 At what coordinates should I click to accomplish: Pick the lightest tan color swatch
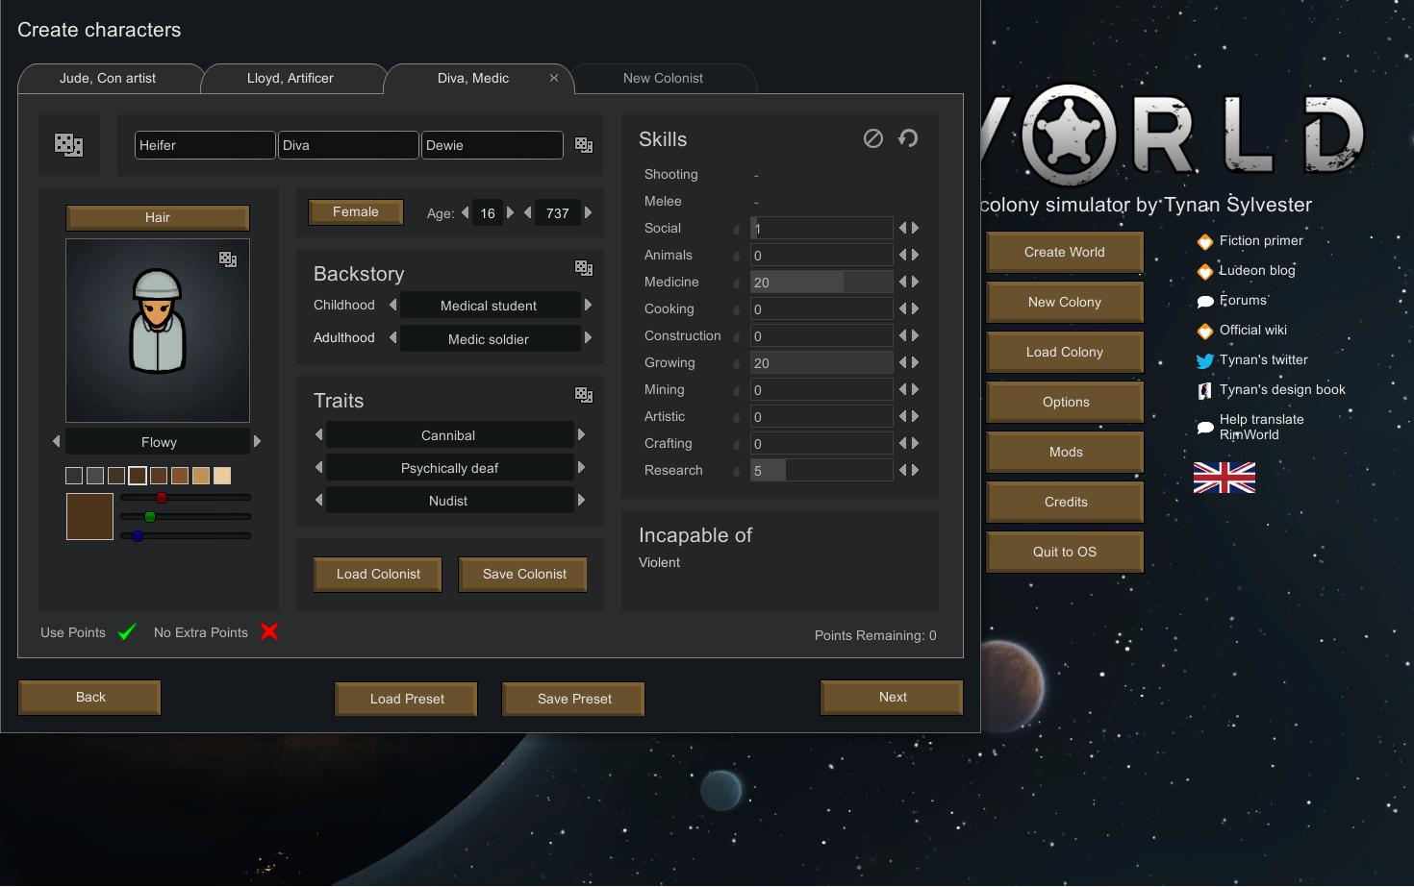(x=222, y=476)
